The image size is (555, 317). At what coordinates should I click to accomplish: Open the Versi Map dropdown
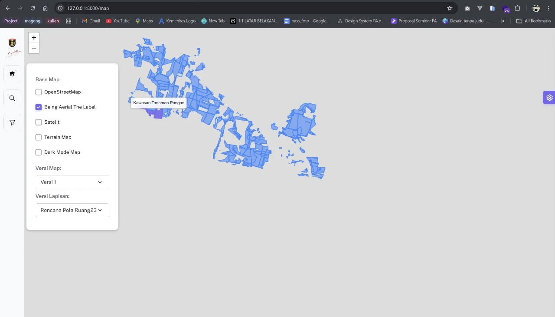tap(72, 182)
